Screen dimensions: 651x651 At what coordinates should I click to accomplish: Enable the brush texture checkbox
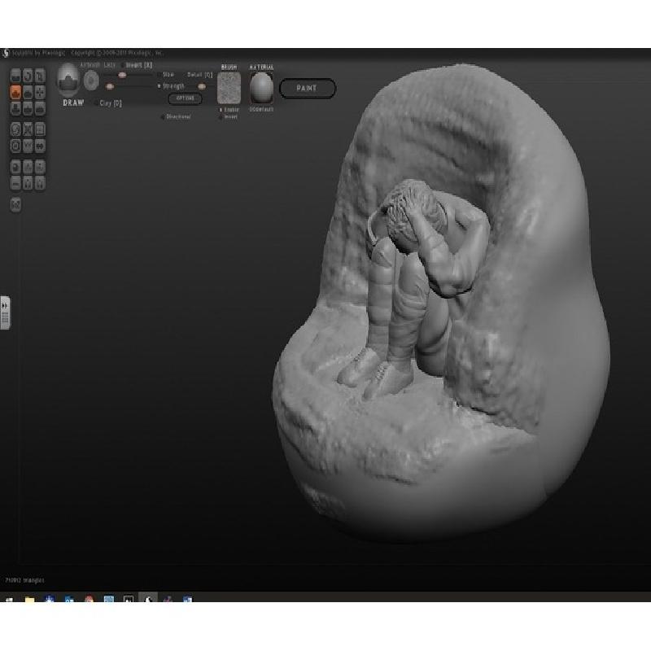(221, 109)
